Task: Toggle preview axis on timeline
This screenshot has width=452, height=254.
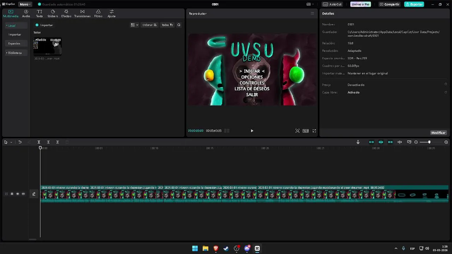Action: (x=400, y=142)
